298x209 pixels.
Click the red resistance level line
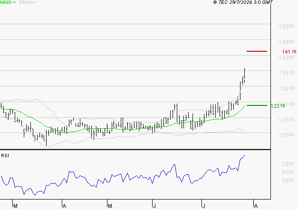257,51
